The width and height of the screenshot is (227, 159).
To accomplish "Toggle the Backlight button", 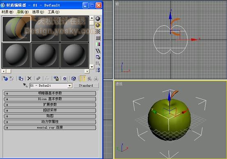I will point(98,25).
